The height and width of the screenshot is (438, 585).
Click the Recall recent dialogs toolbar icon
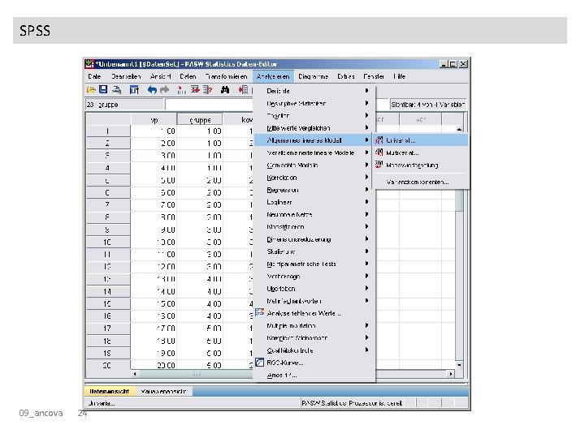[x=134, y=90]
